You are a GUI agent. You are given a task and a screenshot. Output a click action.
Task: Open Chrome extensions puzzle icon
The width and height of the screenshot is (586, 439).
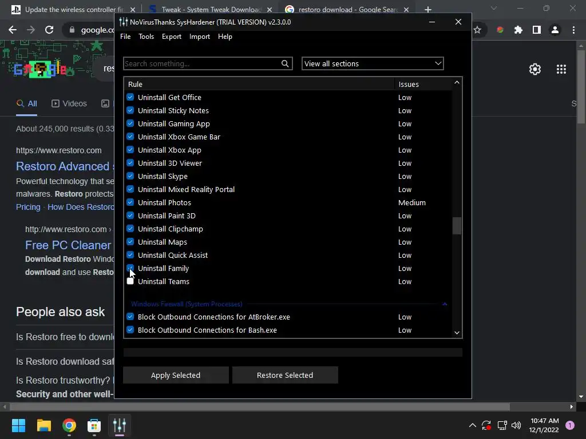pos(518,30)
